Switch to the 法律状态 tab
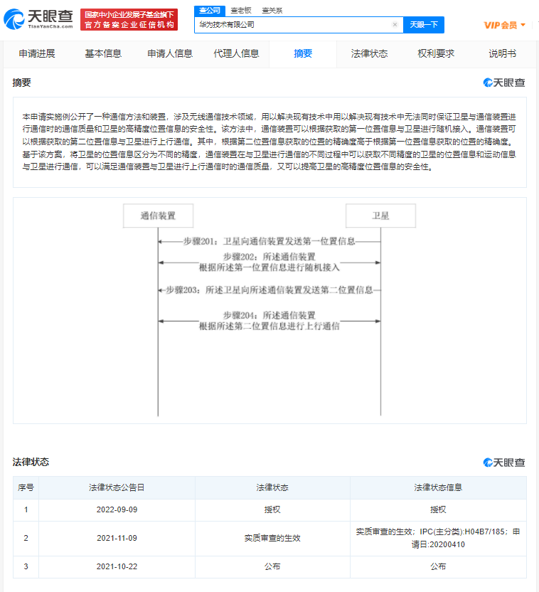 369,53
